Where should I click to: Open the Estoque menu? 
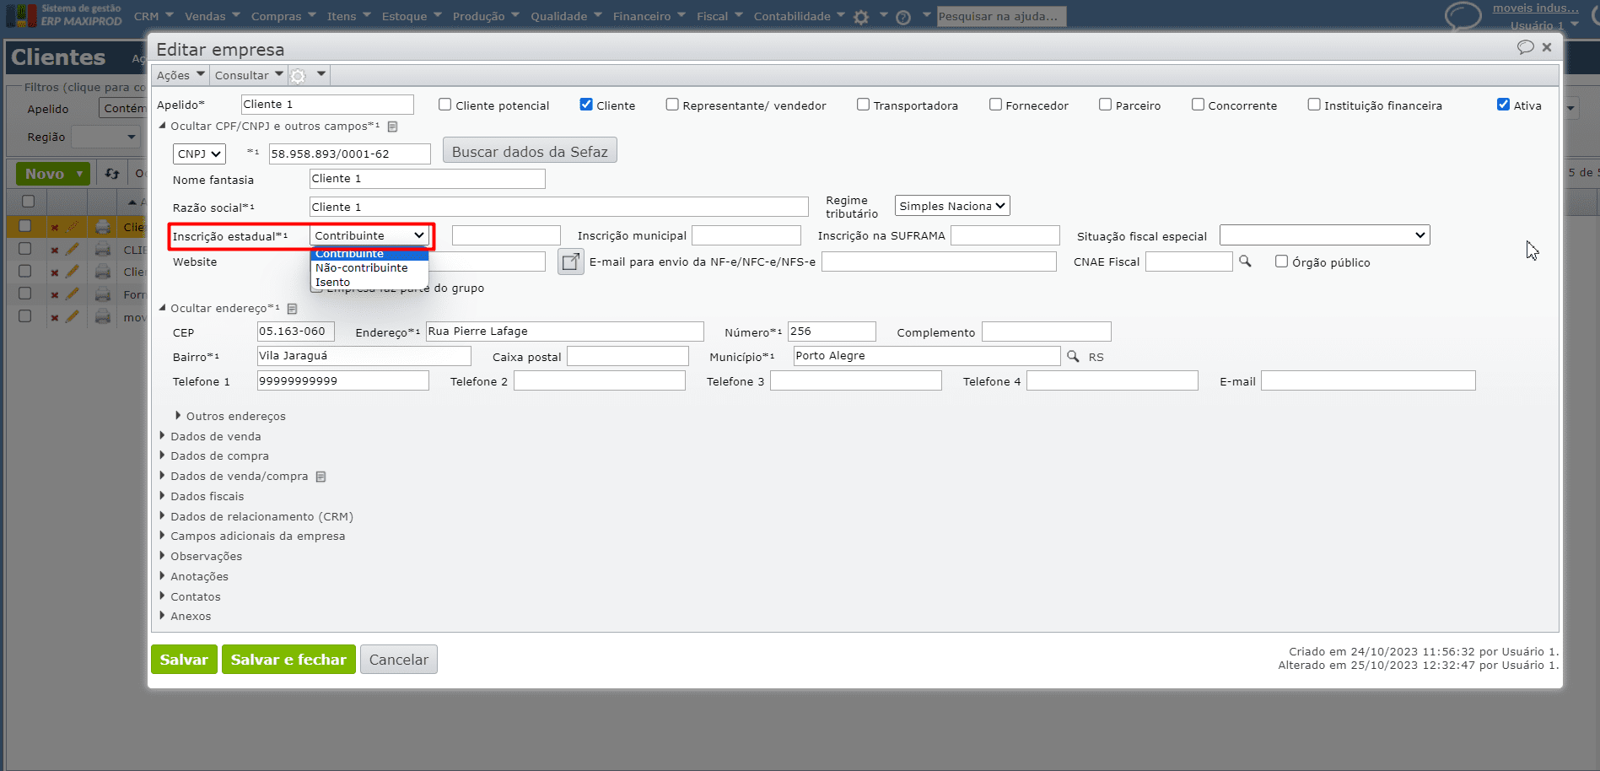pos(412,16)
